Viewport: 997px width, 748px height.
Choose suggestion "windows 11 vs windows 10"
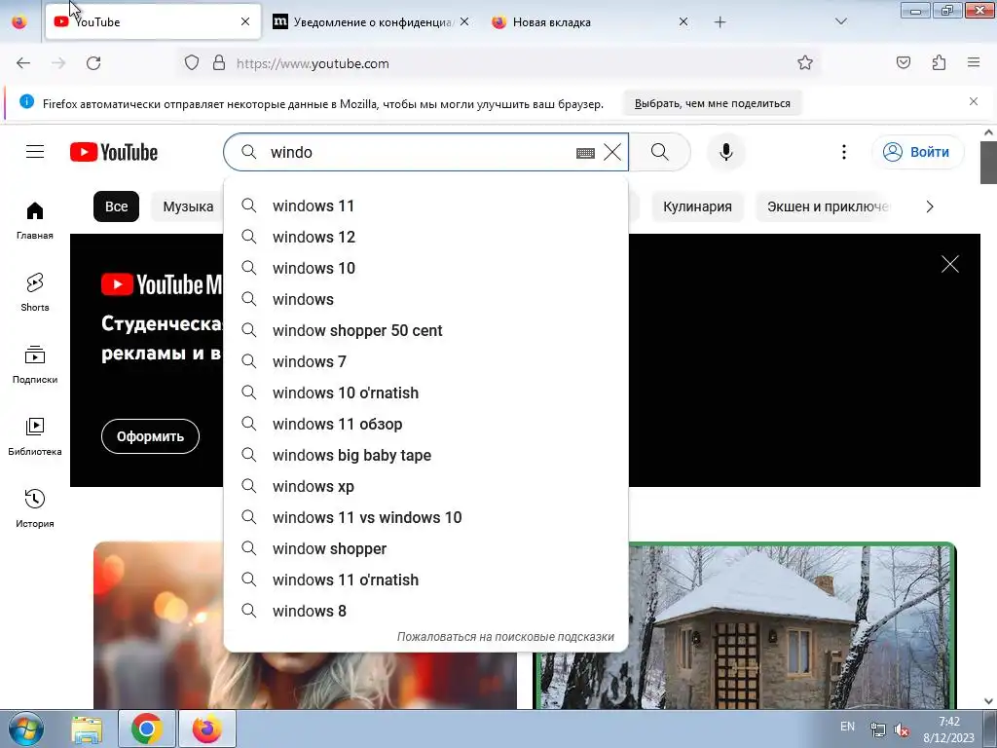426,518
